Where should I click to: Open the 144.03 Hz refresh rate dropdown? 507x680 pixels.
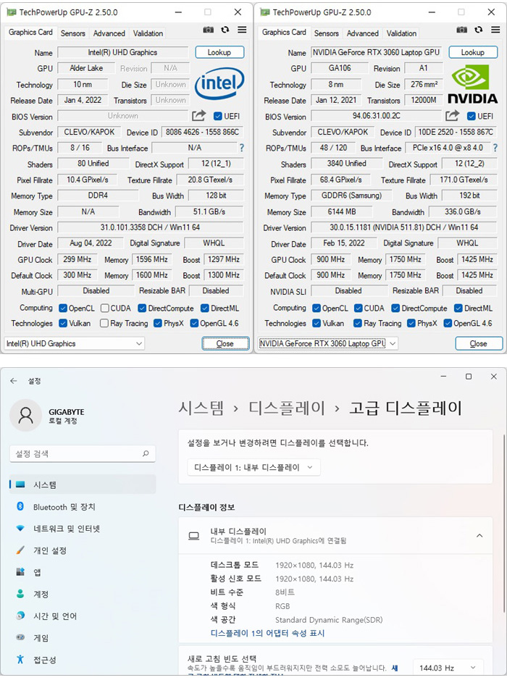448,668
